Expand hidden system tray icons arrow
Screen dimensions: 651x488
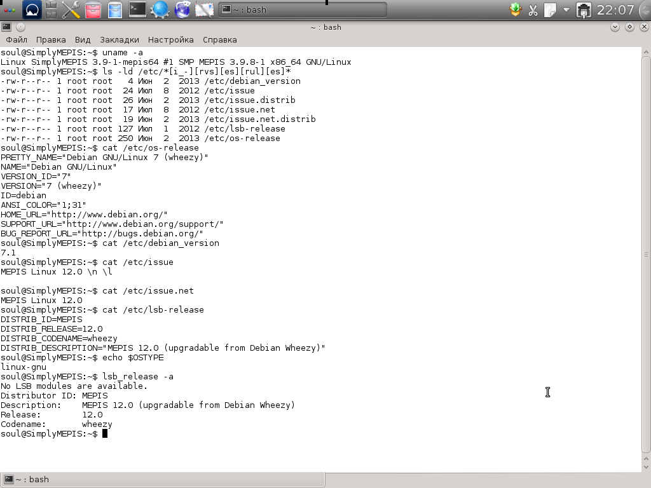(x=566, y=10)
